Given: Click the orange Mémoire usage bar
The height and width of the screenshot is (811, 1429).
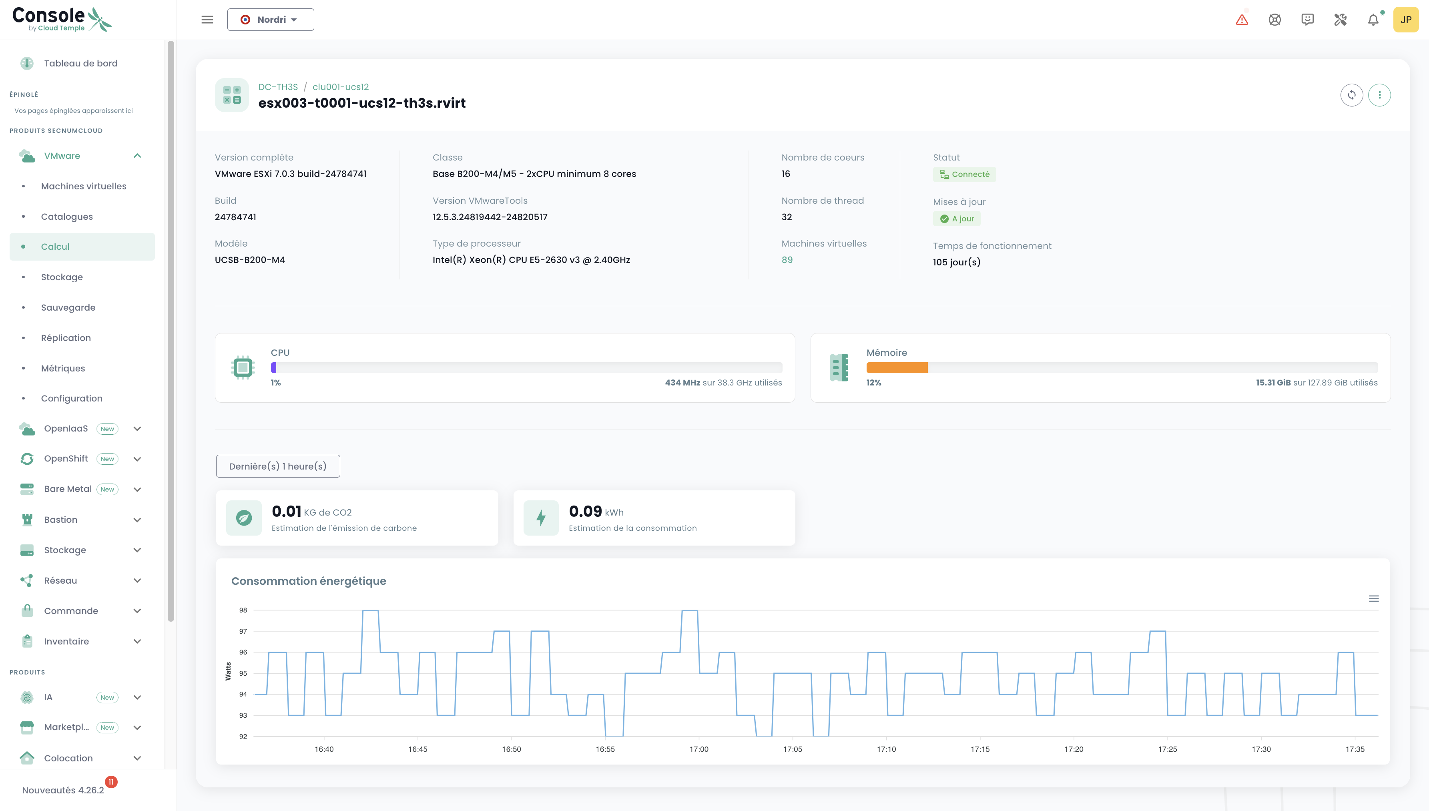Looking at the screenshot, I should point(897,367).
